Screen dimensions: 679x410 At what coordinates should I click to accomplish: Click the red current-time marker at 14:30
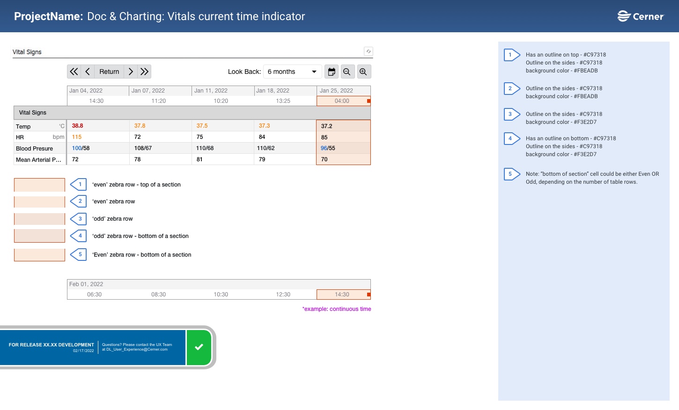369,295
